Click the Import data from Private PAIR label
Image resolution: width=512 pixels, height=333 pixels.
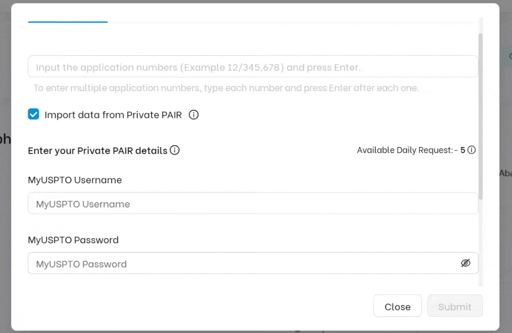click(x=113, y=115)
